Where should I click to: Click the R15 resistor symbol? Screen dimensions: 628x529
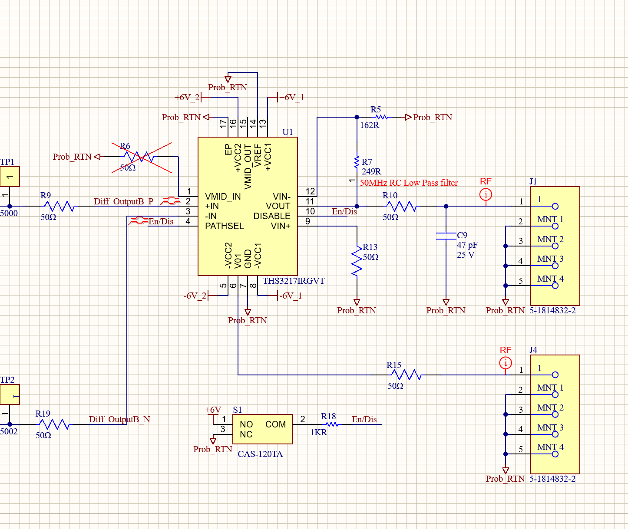407,375
